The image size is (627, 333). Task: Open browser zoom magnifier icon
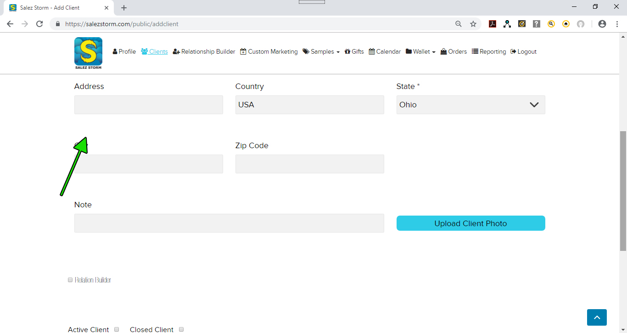point(459,24)
